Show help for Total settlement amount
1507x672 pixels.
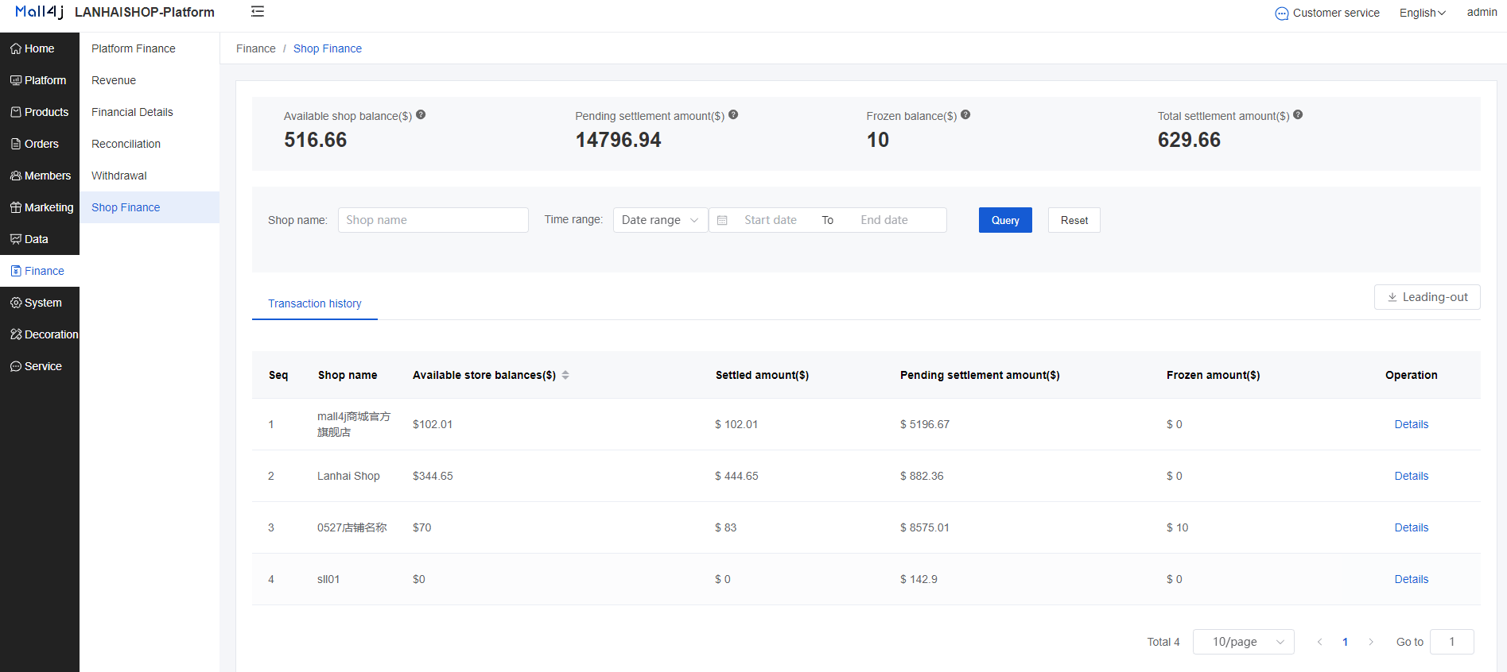coord(1298,114)
